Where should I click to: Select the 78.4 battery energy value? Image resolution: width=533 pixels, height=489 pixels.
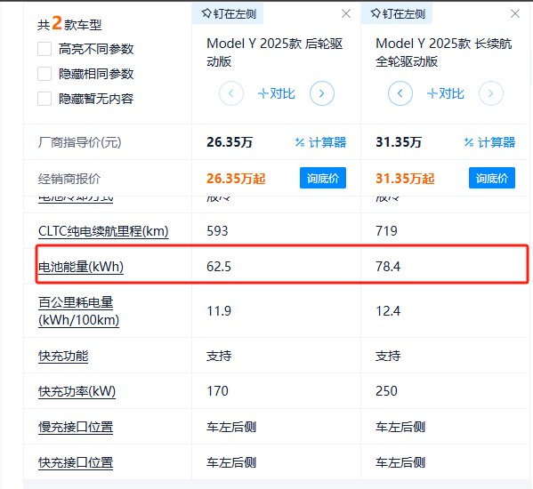tap(388, 267)
